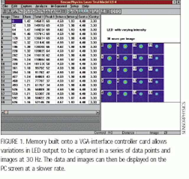Image resolution: width=189 pixels, height=179 pixels.
Task: Click the Time column header
Action: click(17, 17)
